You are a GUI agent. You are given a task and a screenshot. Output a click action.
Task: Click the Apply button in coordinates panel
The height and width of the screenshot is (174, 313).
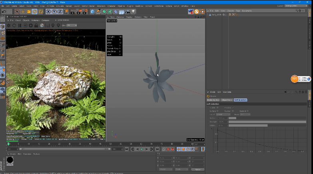coord(197,170)
